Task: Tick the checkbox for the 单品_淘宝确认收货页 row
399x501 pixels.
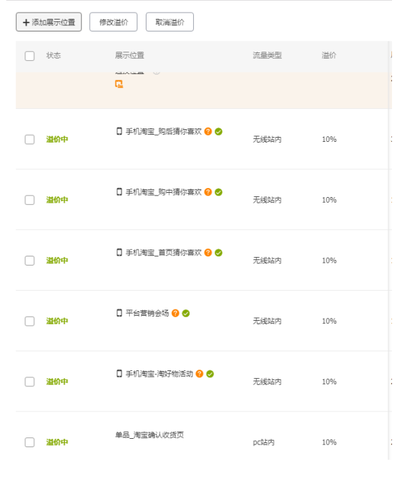Action: 30,442
